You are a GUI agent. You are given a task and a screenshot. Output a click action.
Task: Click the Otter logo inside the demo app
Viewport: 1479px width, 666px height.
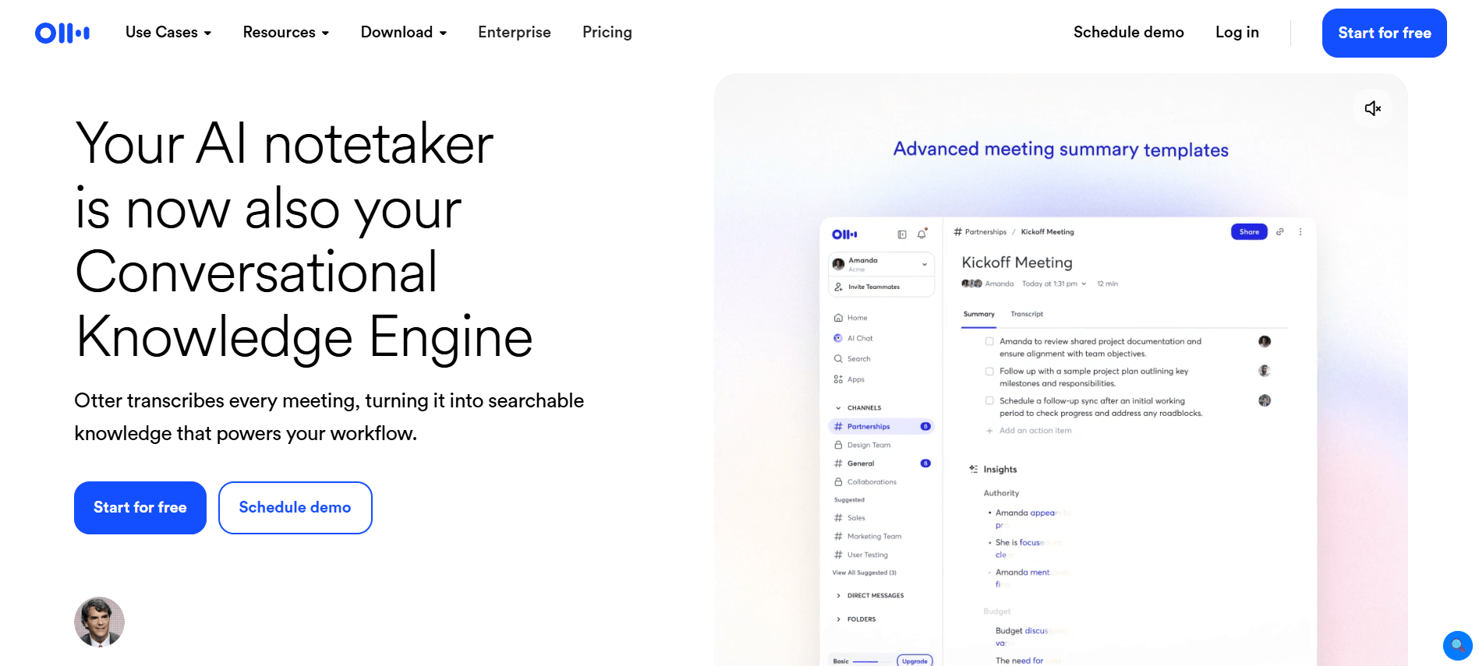[x=844, y=234]
